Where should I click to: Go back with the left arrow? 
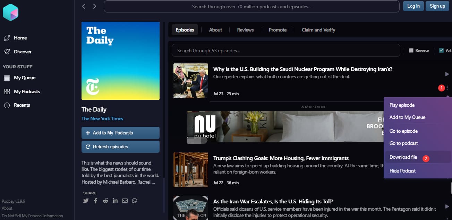click(84, 6)
